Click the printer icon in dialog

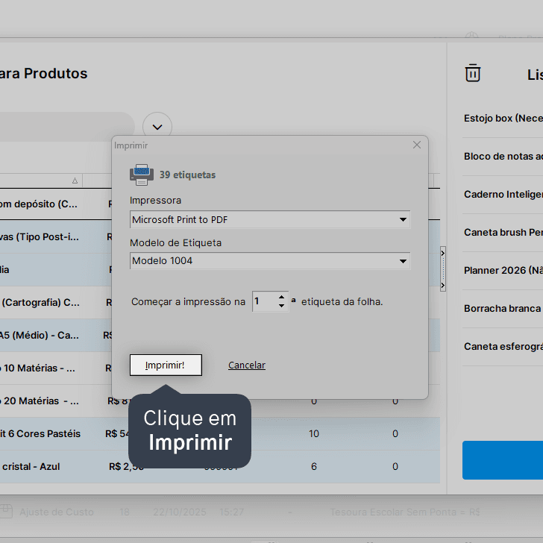click(142, 175)
